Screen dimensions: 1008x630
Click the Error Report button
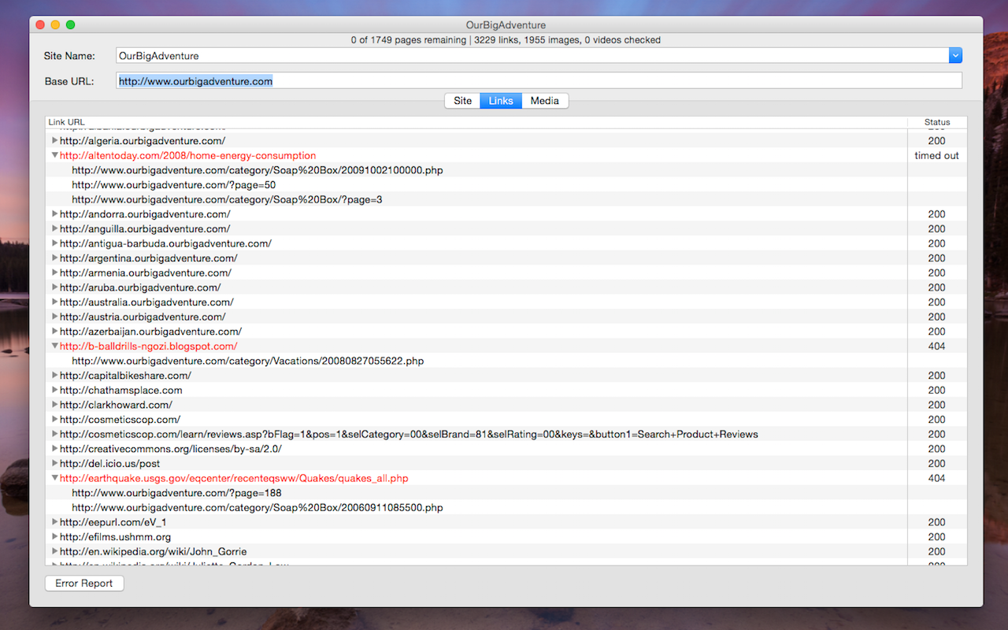coord(83,583)
